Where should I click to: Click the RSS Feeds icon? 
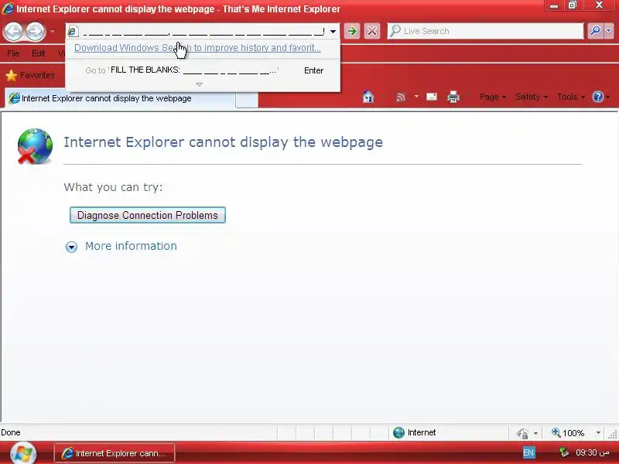401,97
